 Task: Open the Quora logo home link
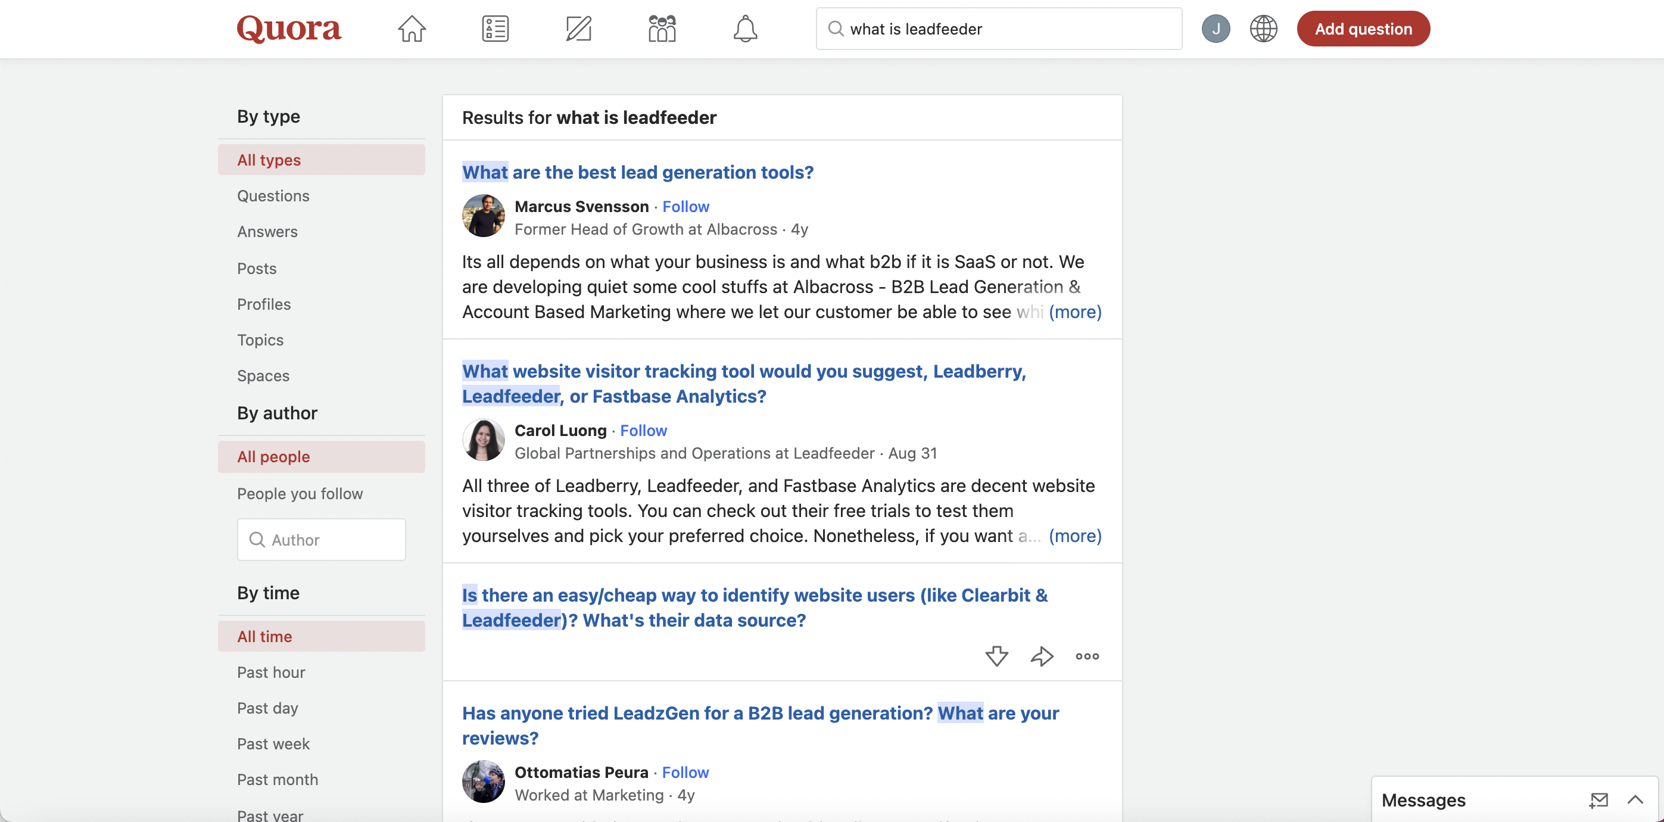289,29
